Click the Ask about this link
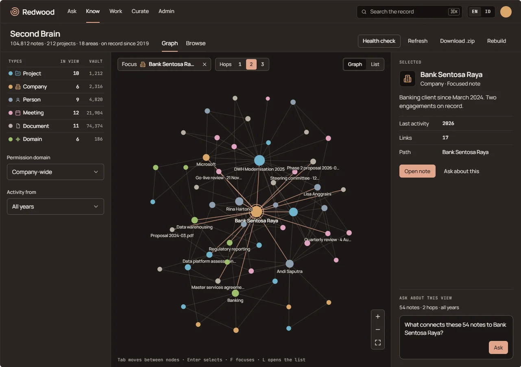 pyautogui.click(x=461, y=171)
